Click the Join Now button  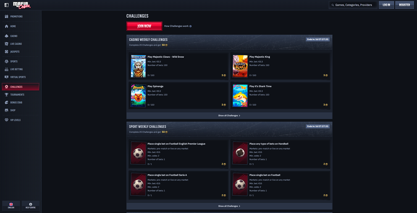(144, 26)
